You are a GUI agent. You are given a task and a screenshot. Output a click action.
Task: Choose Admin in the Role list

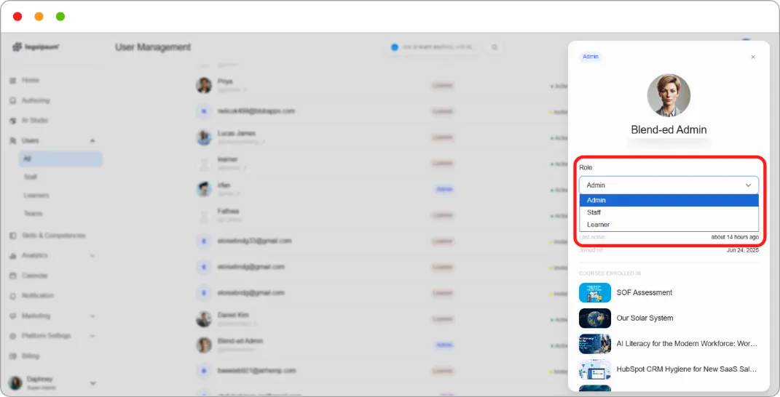[669, 200]
